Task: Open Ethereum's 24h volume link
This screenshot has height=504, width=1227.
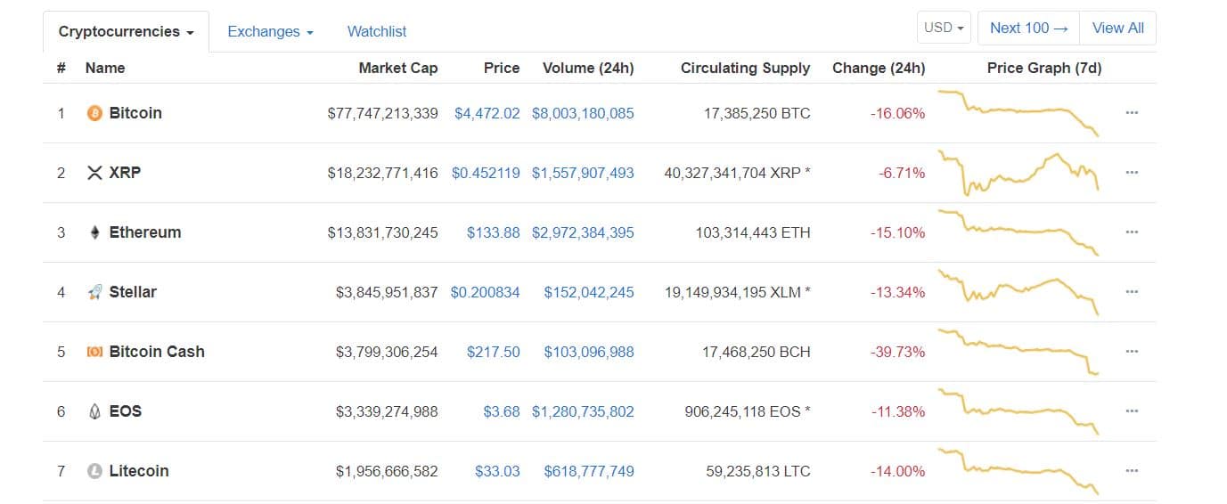Action: pyautogui.click(x=583, y=232)
